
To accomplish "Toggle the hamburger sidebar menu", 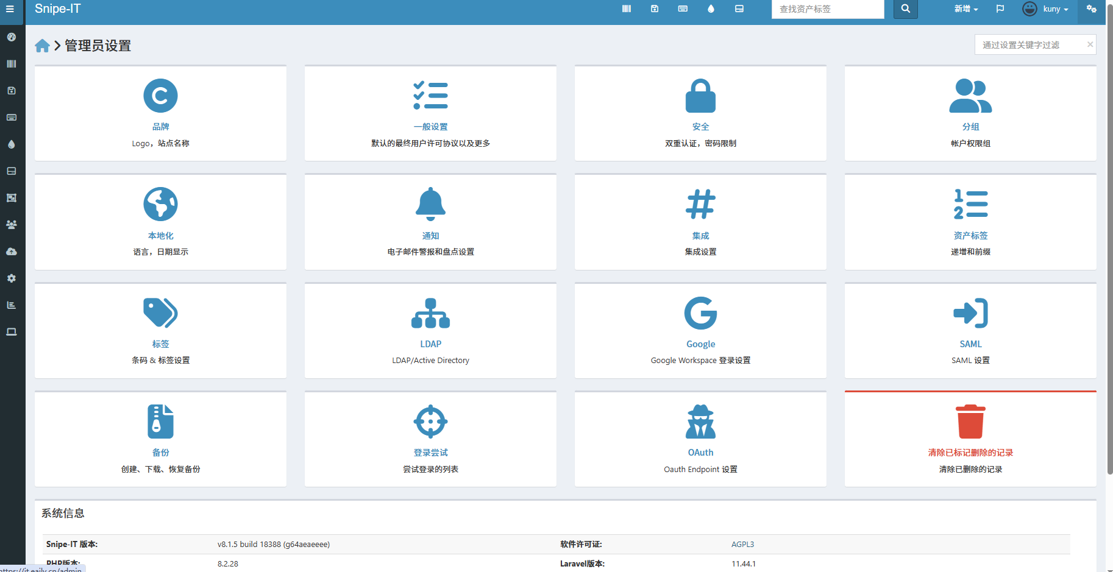I will [10, 9].
